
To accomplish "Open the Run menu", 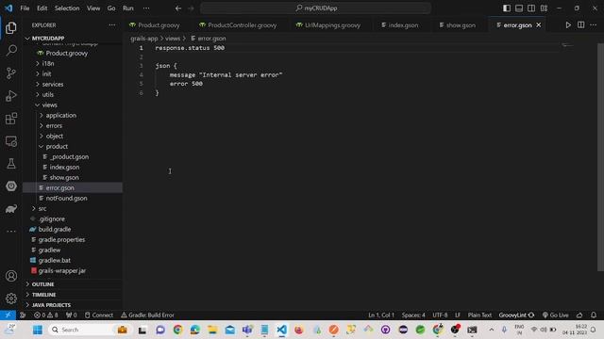I will pos(128,8).
